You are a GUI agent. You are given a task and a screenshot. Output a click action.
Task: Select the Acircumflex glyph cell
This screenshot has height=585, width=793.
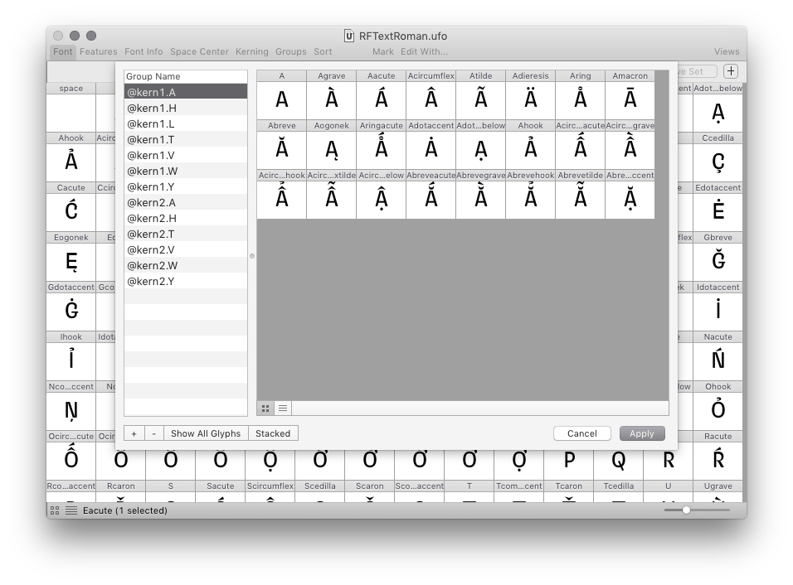[x=431, y=95]
